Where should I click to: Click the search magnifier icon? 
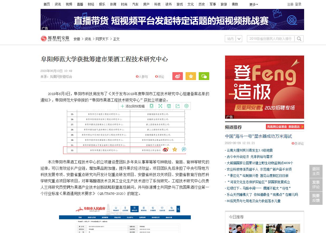[x=299, y=39]
